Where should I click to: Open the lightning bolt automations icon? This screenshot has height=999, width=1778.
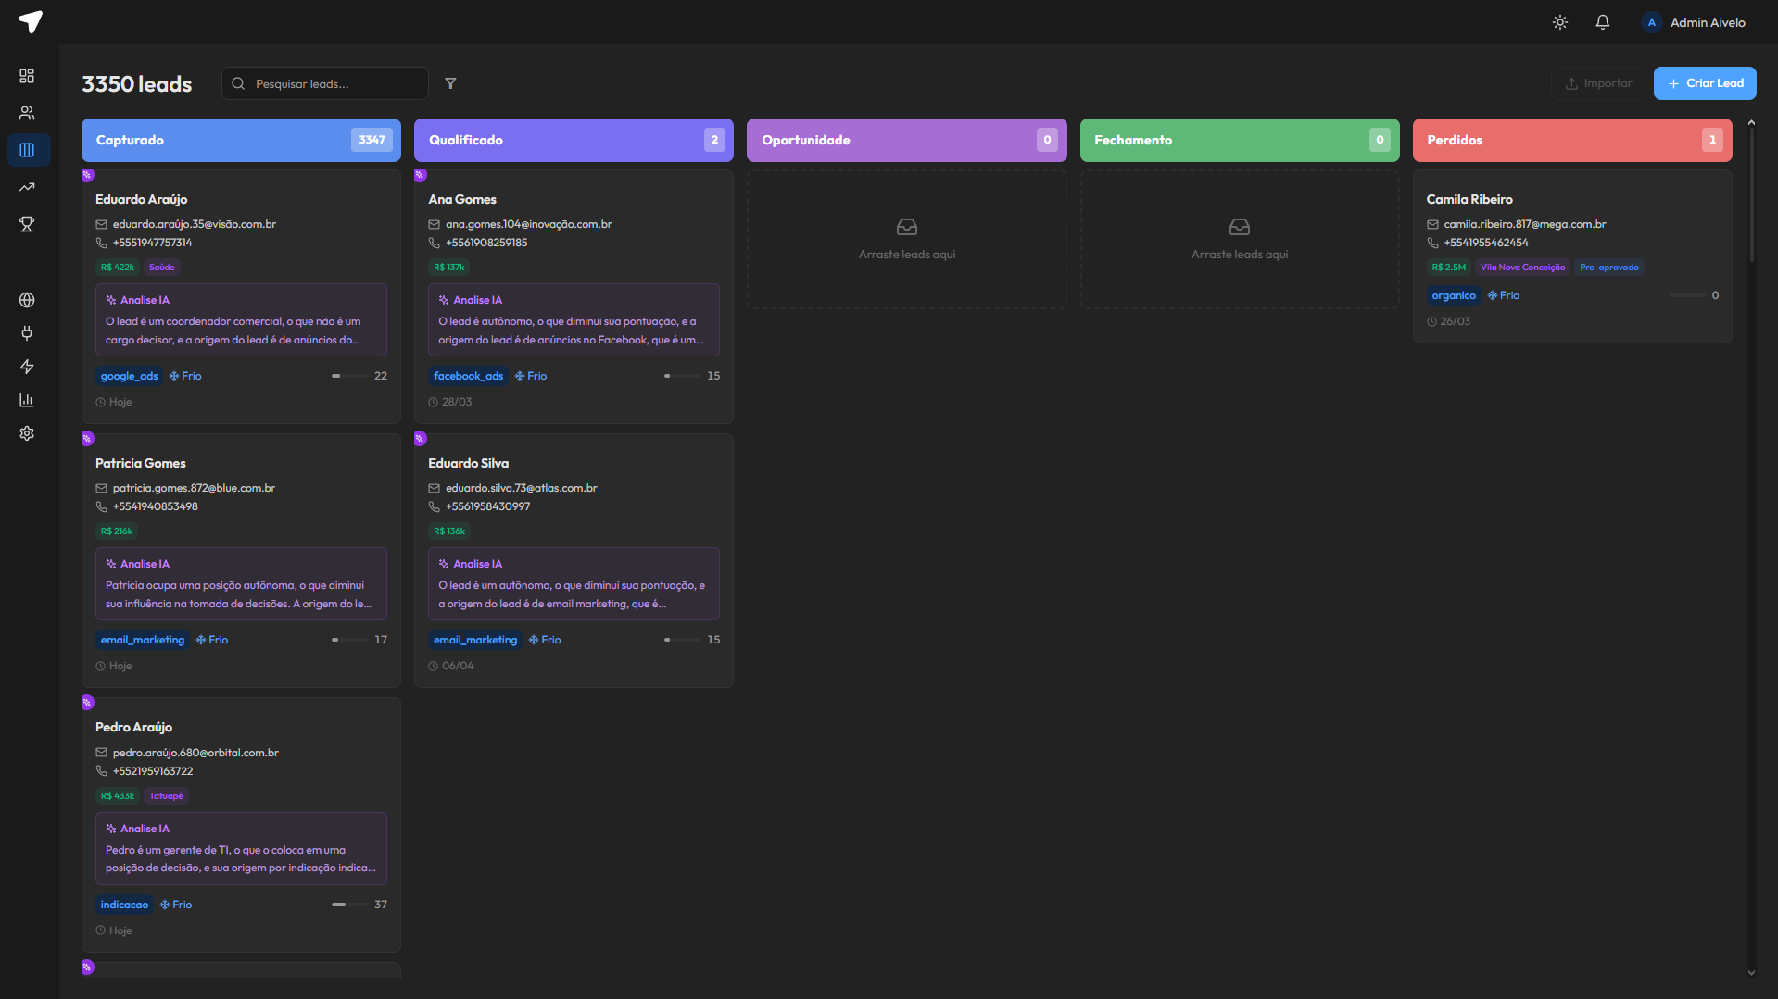[x=27, y=367]
